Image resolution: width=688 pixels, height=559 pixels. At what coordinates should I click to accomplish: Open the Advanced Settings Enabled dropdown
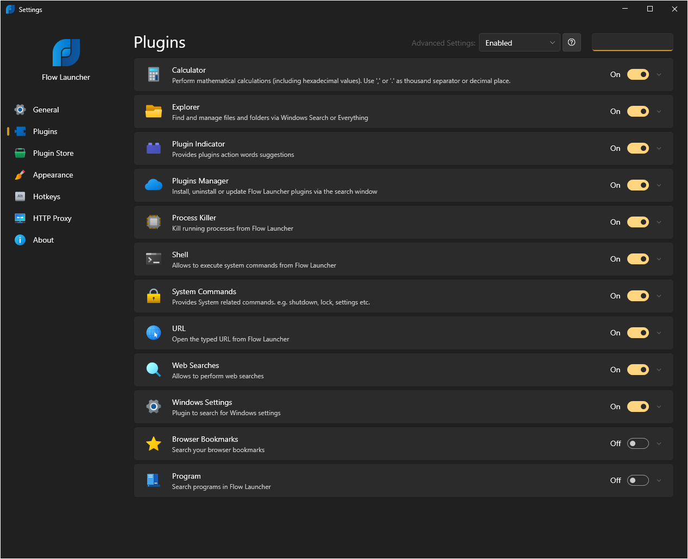click(x=520, y=43)
